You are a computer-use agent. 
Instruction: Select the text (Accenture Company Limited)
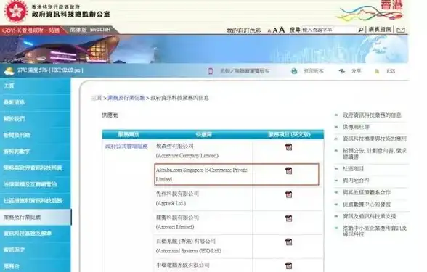(x=187, y=156)
